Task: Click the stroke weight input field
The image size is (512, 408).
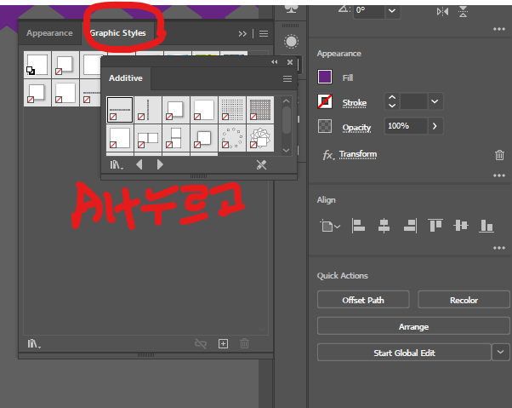Action: (x=413, y=101)
